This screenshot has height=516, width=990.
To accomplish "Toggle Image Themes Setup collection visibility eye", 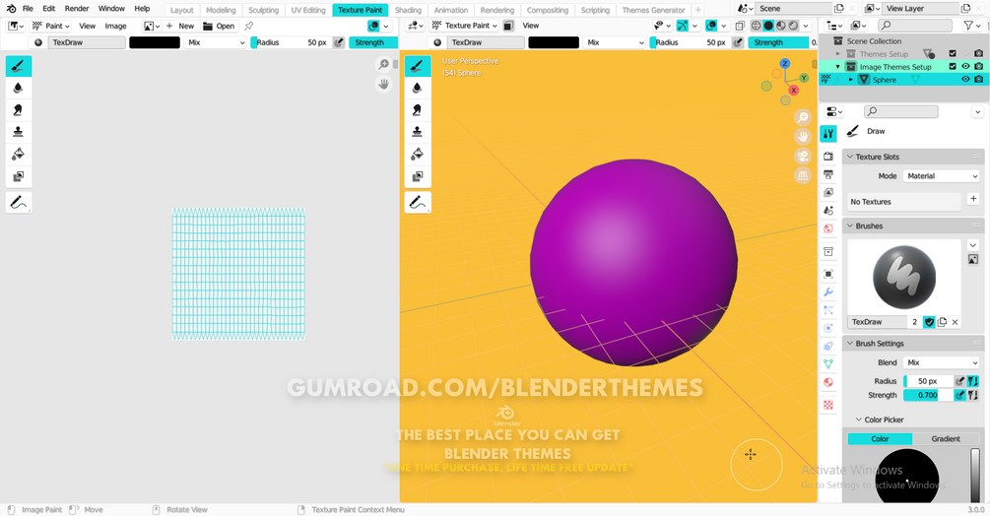I will click(965, 66).
